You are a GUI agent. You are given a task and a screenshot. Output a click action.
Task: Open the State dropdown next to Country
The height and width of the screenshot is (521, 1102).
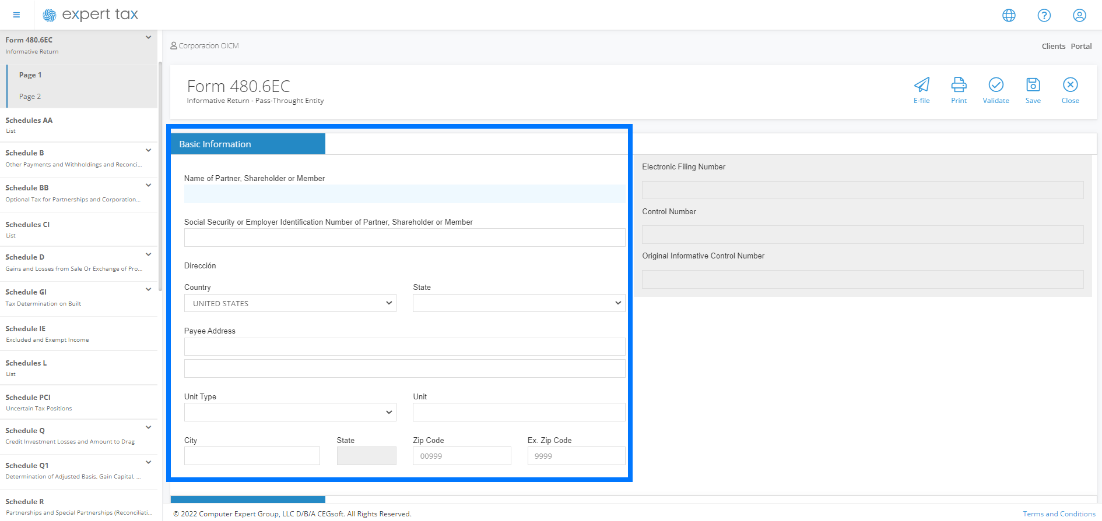519,303
